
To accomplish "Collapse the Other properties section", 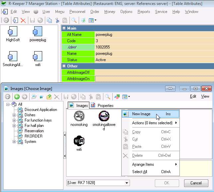I will (64, 66).
